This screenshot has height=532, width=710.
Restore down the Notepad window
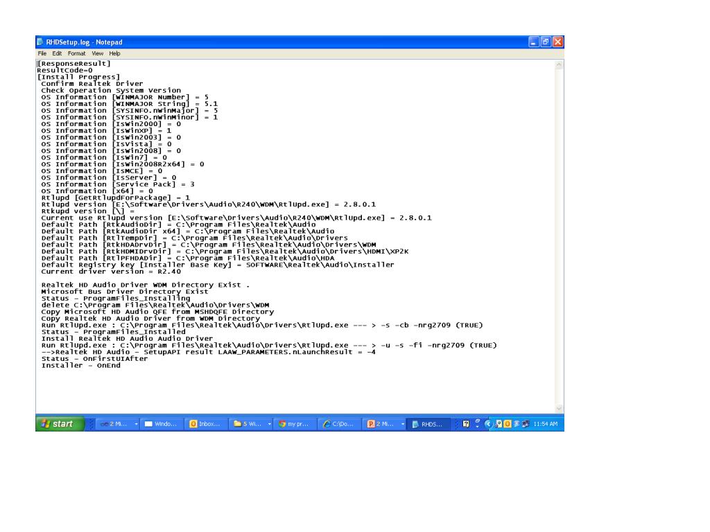coord(546,42)
